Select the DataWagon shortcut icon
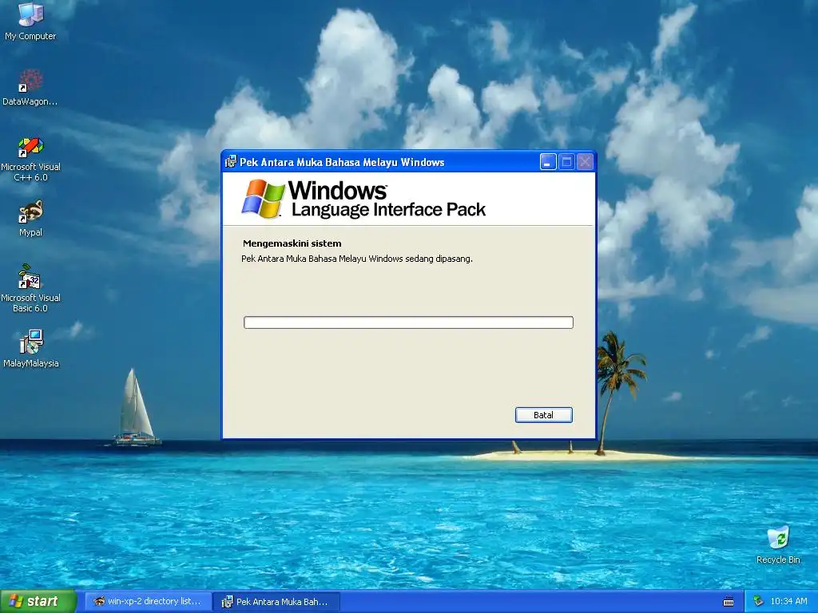818x613 pixels. click(30, 87)
